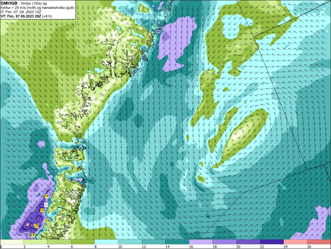Viewport: 331px width, 249px height.
Task: Pick the salmon legend swatch above 26
Action: pyautogui.click(x=319, y=242)
